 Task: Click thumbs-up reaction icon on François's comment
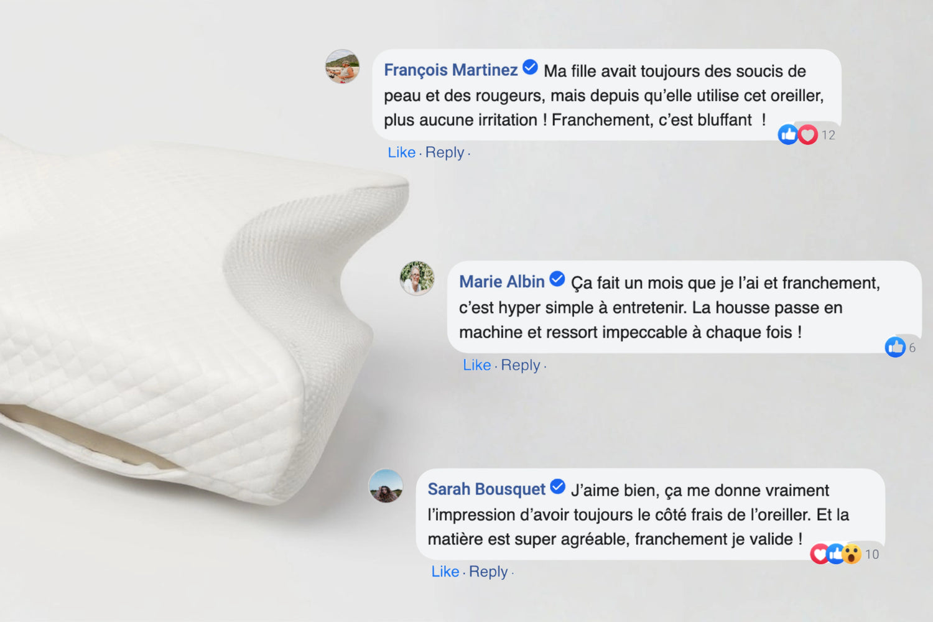[788, 134]
